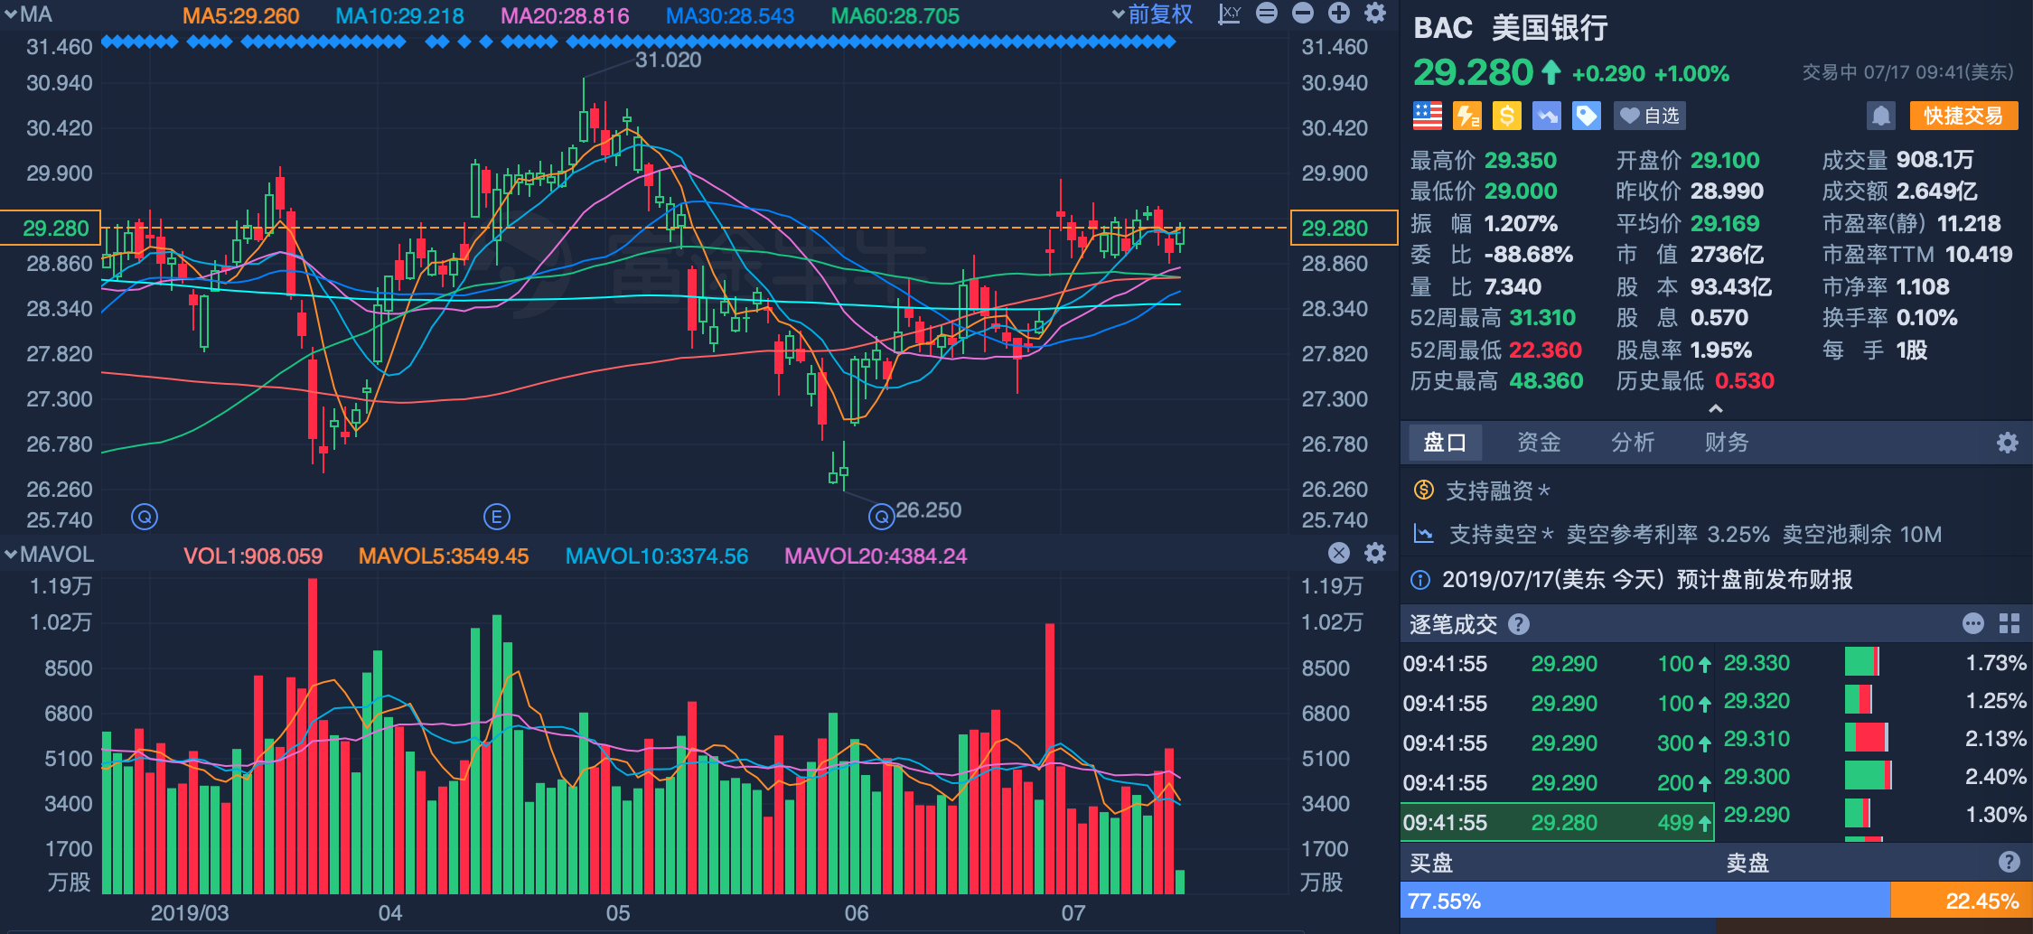Switch to the 分析 tab

pos(1633,443)
